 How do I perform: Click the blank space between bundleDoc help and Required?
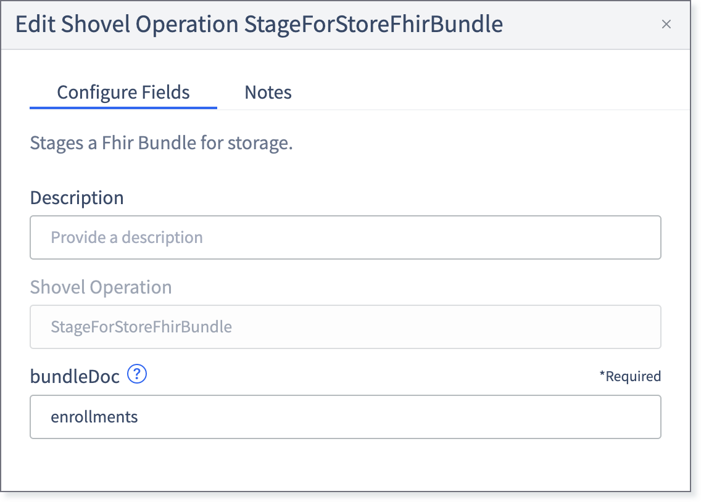371,376
